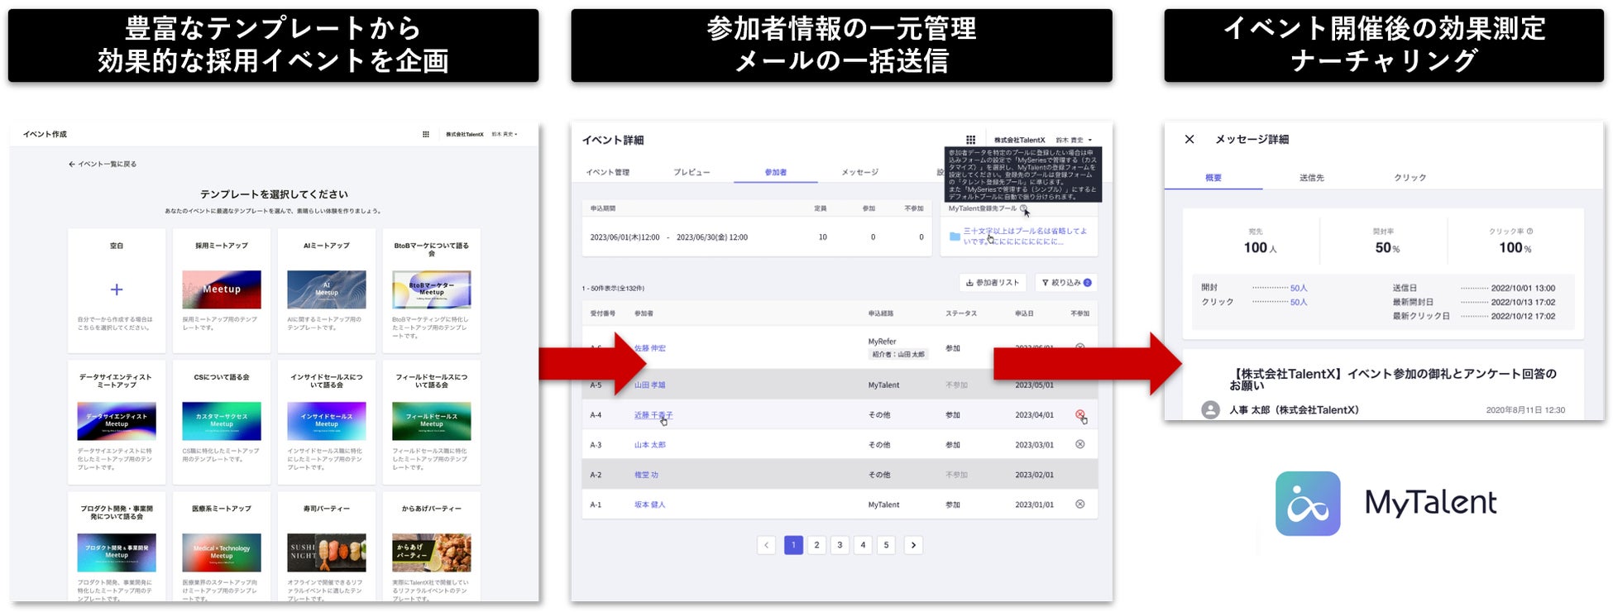Choose the カスタマーサクセス Meetup thumbnail
The image size is (1613, 612).
pyautogui.click(x=222, y=421)
